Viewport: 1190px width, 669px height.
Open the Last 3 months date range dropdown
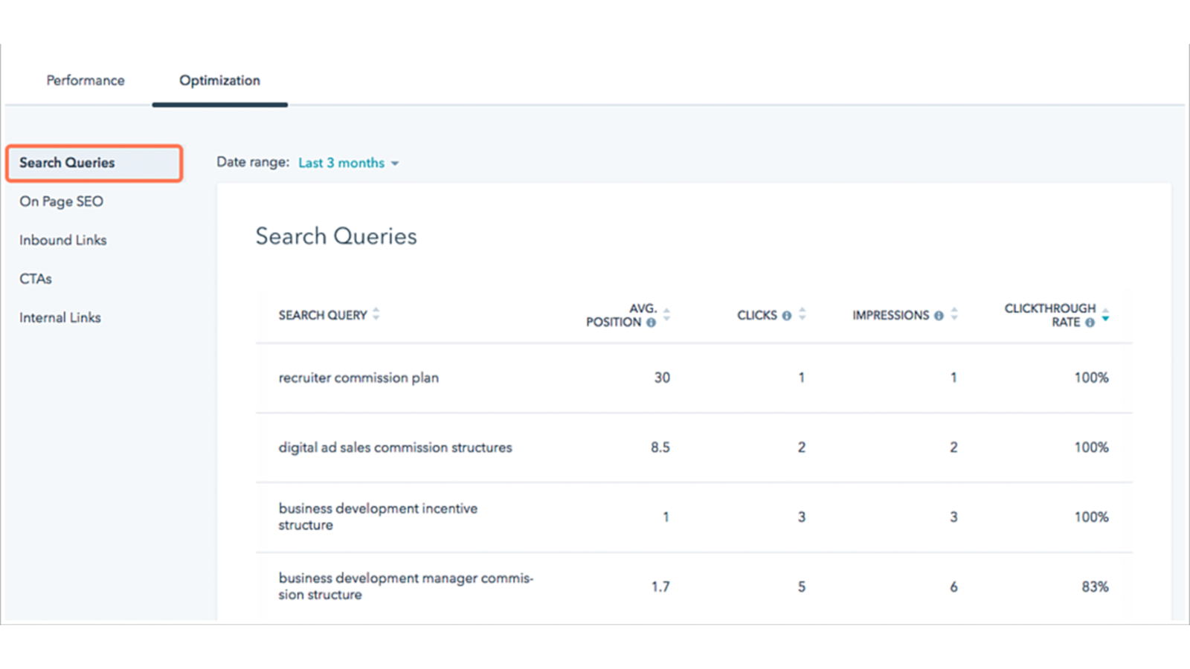pyautogui.click(x=348, y=163)
